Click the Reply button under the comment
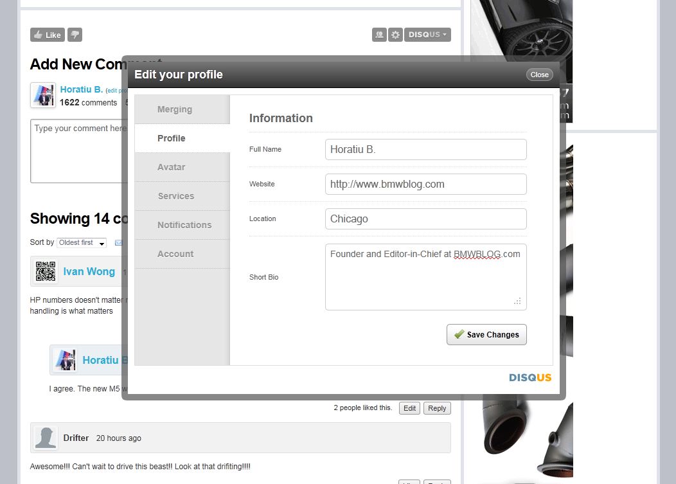 [437, 408]
